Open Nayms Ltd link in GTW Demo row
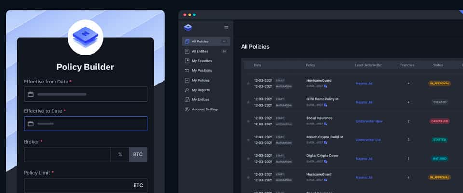 [x=364, y=102]
